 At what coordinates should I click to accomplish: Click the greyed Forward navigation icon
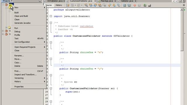79,5
